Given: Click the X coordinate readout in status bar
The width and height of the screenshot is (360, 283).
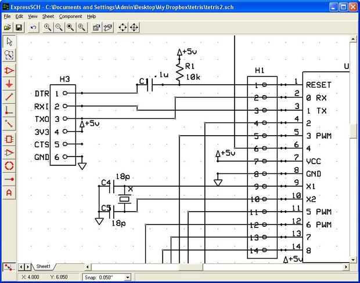Looking at the screenshot, I should pos(30,277).
